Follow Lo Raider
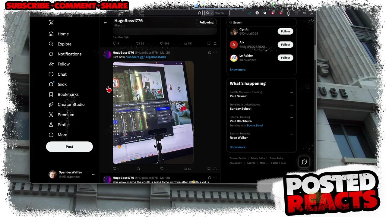The height and width of the screenshot is (217, 386). tap(285, 58)
